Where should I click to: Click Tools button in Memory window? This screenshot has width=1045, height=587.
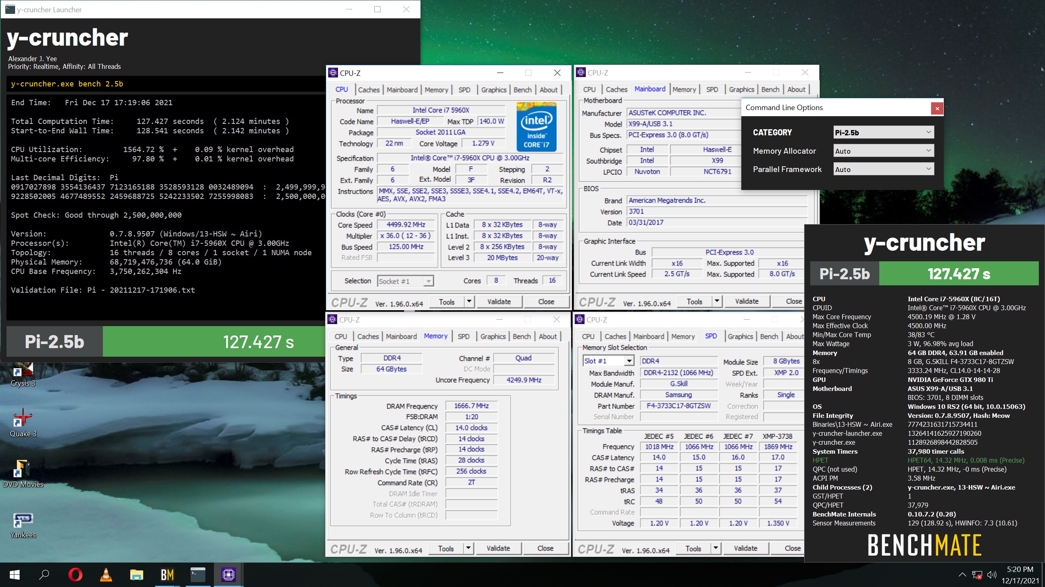tap(446, 548)
